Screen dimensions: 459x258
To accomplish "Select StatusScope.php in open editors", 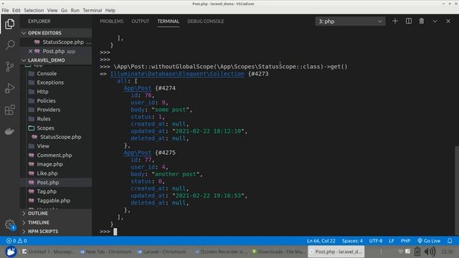I will point(63,42).
